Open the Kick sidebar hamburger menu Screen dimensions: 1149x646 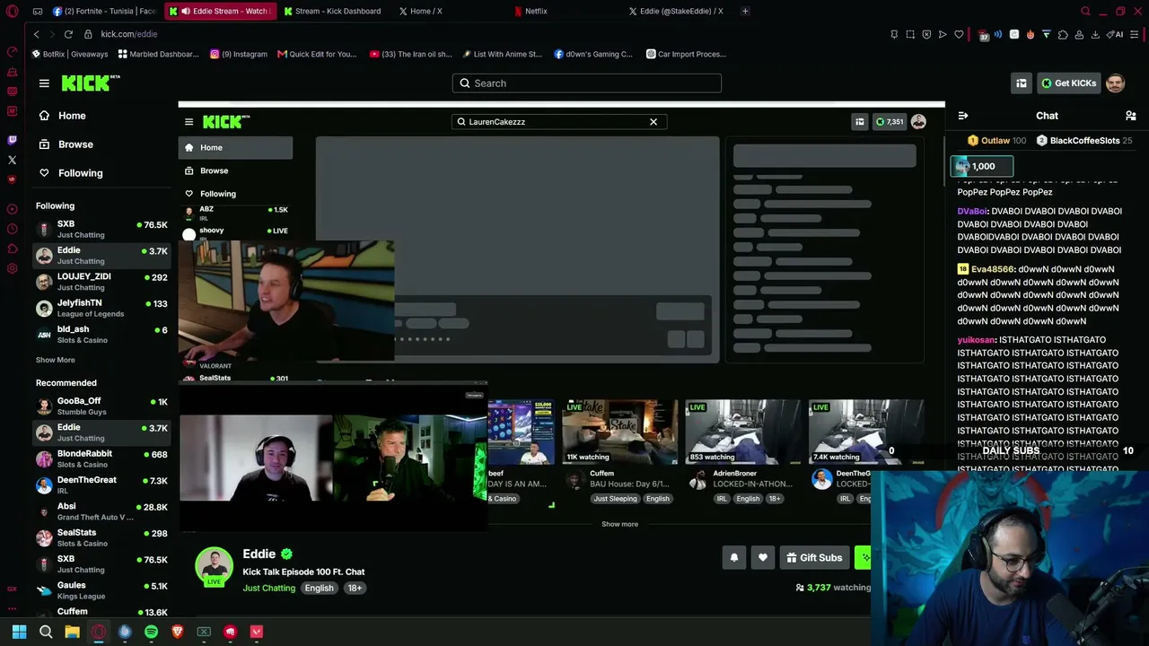(x=44, y=83)
